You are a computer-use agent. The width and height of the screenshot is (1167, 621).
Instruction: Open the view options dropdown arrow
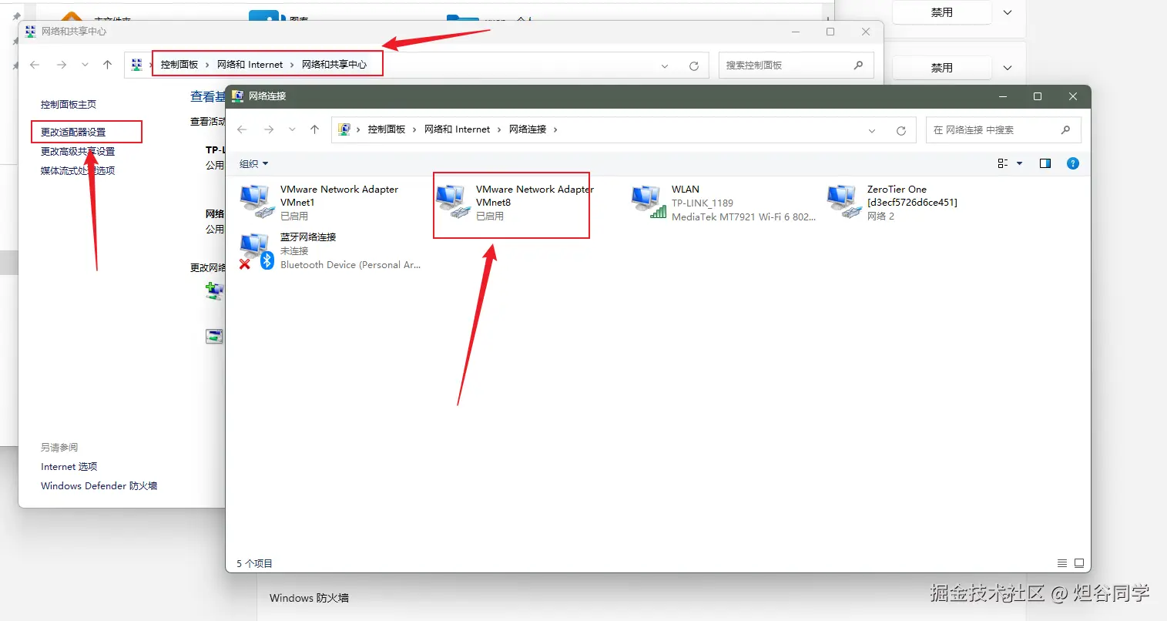1020,163
